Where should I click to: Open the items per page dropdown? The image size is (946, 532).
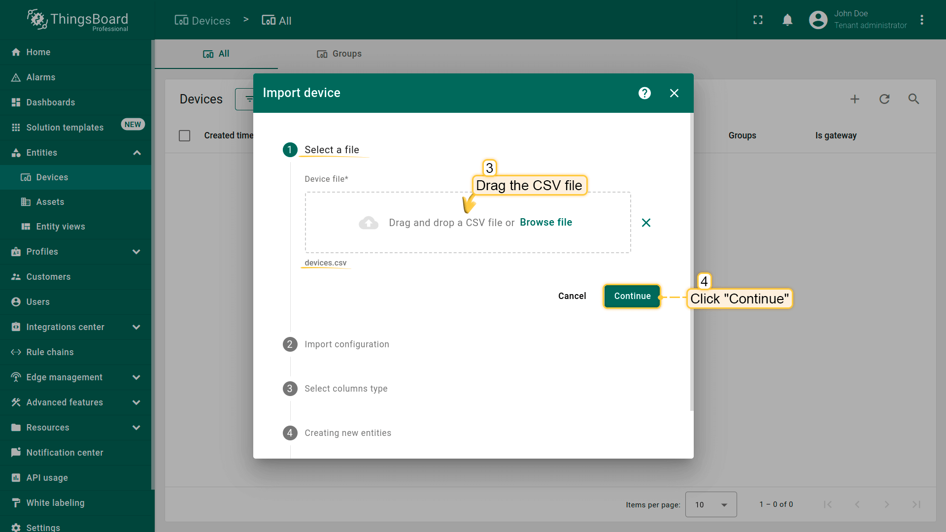(x=710, y=504)
